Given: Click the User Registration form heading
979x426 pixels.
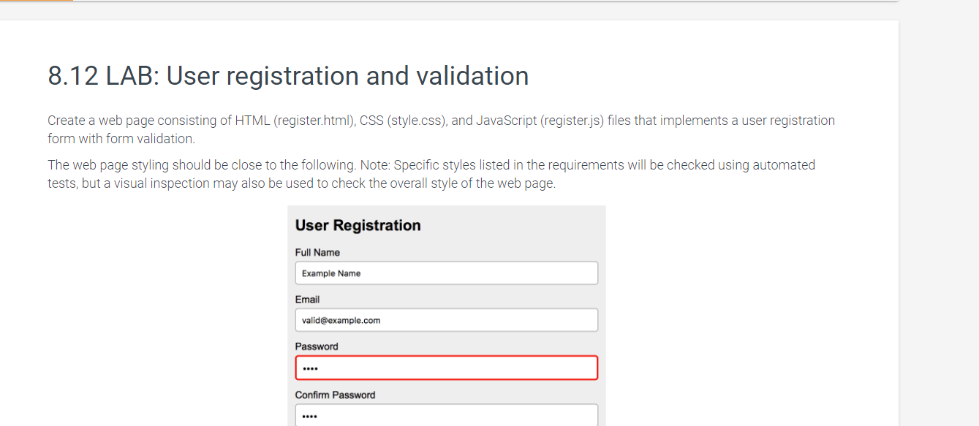Looking at the screenshot, I should click(358, 225).
